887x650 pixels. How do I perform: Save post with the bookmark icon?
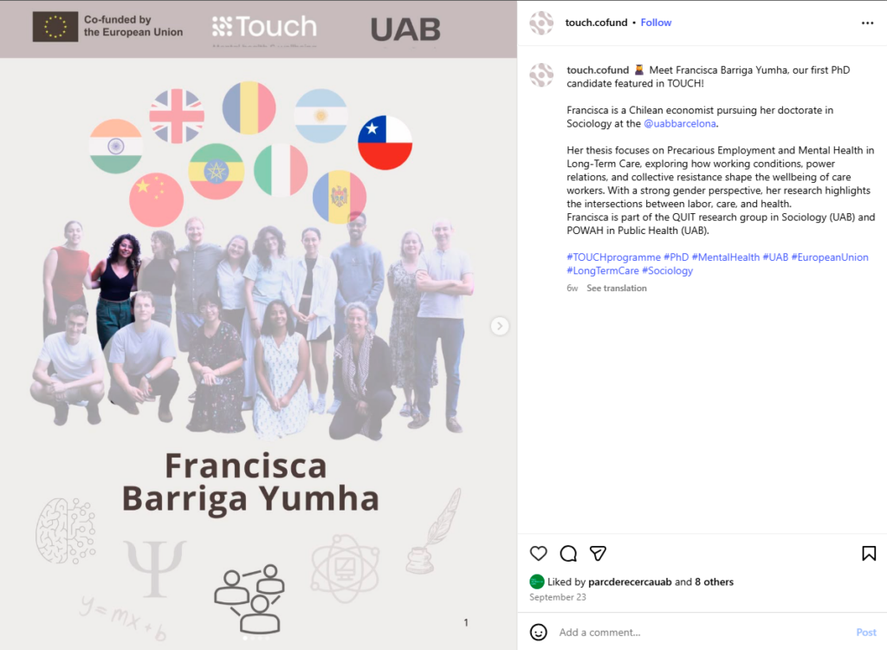[869, 553]
